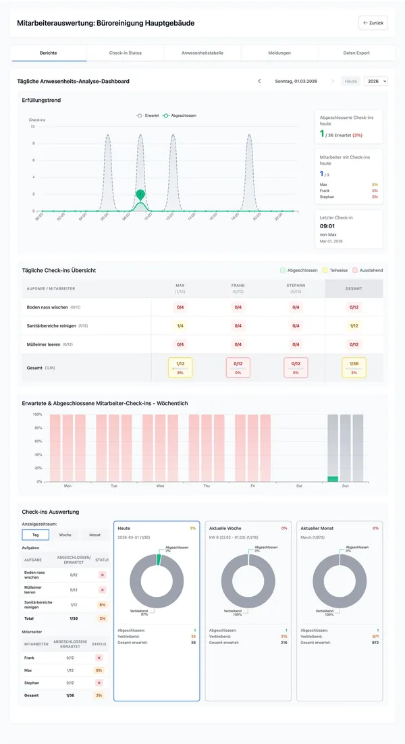405x744 pixels.
Task: Click Max's 1/4 Sanitärbereiche cell
Action: click(180, 325)
